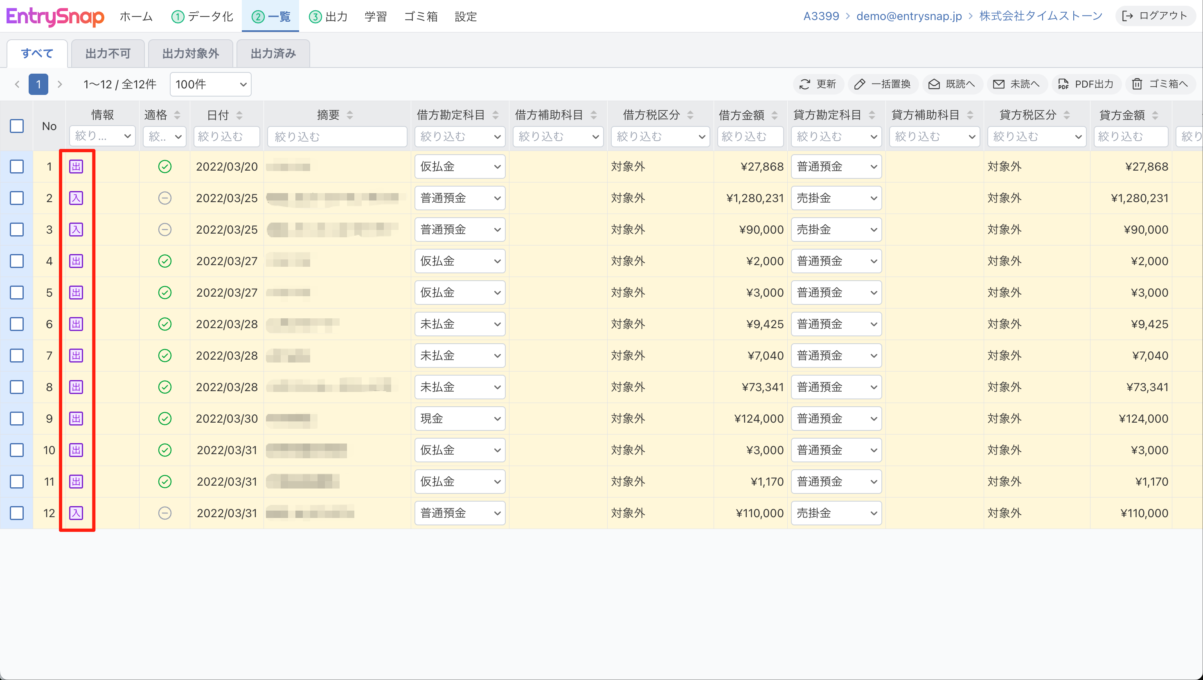Click the 入 info icon in row 3
This screenshot has width=1203, height=680.
[76, 229]
